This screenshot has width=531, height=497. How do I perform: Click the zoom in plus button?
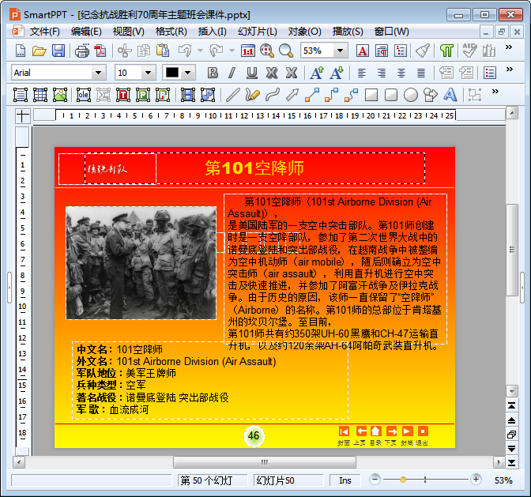[476, 480]
